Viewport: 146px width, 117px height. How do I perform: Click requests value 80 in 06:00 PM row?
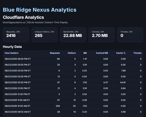pos(59,59)
